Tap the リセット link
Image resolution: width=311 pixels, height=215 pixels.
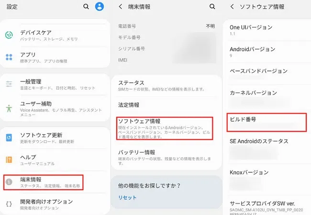pyautogui.click(x=127, y=198)
